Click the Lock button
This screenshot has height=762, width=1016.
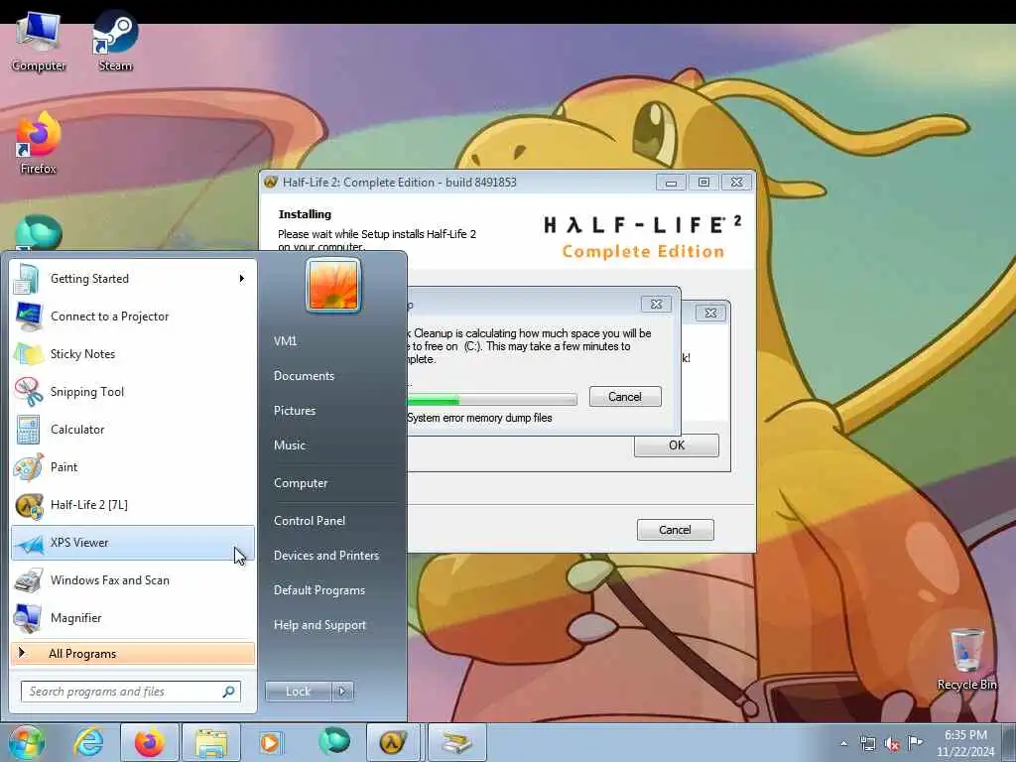click(x=298, y=692)
